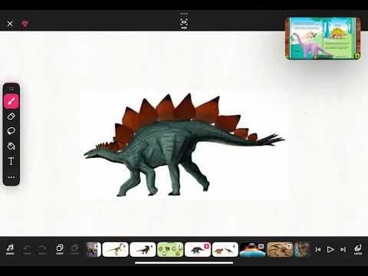Select the green bipedal dinosaur frame thumbnail
Viewport: 368px width, 276px height.
coord(115,249)
